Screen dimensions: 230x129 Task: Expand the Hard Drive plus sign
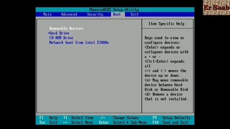coord(48,33)
